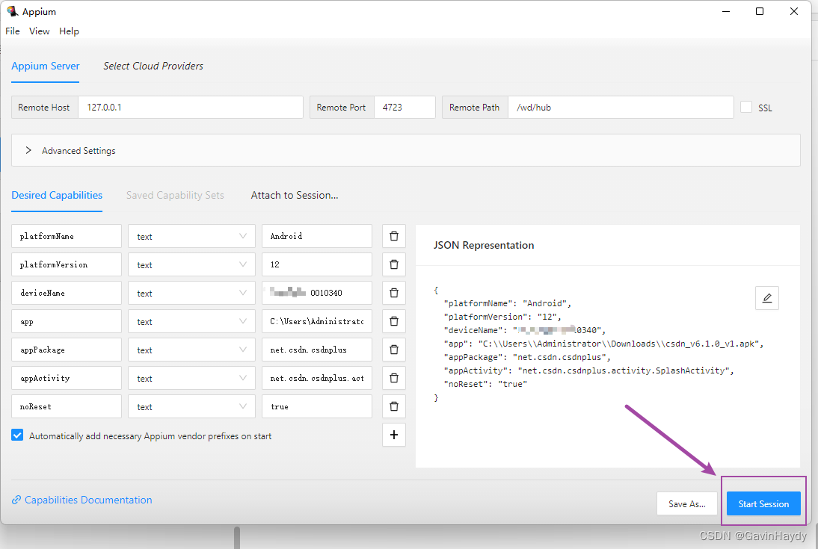This screenshot has width=818, height=549.
Task: Click the platformVersion name field
Action: click(67, 264)
